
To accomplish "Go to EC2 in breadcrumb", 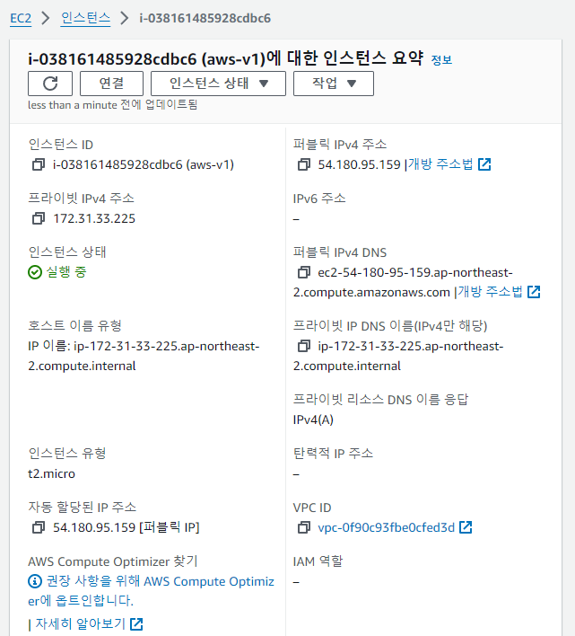I will coord(21,18).
